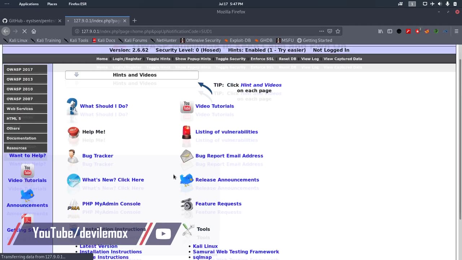Bookmark this page with the star icon

coord(338,31)
